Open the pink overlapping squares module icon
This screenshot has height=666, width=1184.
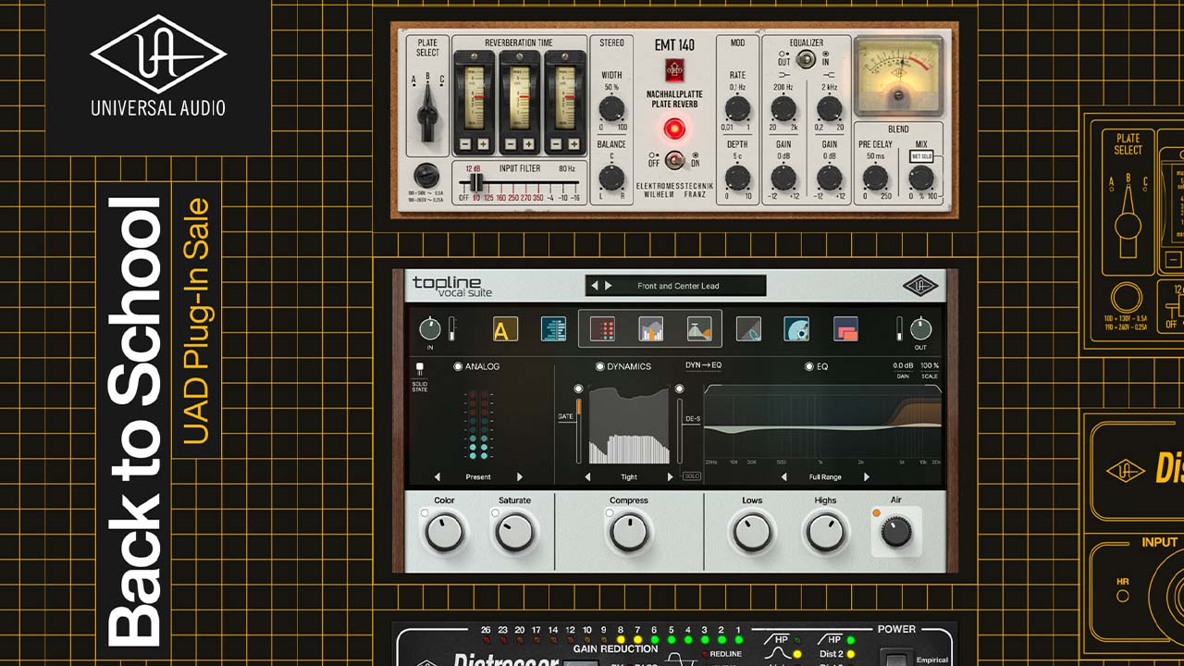(845, 329)
